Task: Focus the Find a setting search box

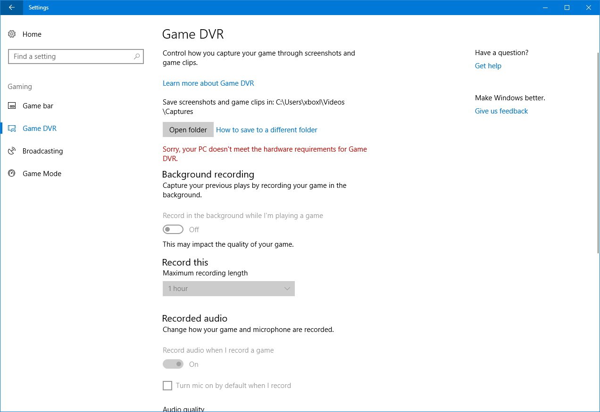Action: click(x=71, y=57)
